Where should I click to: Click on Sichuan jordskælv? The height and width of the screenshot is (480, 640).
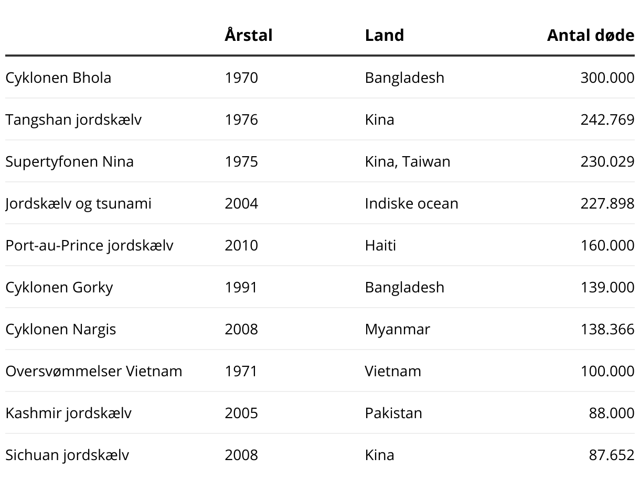67,455
